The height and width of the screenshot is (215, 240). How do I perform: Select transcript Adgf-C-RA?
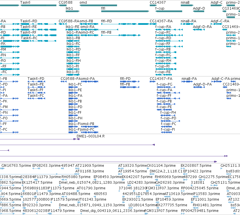pos(220,21)
